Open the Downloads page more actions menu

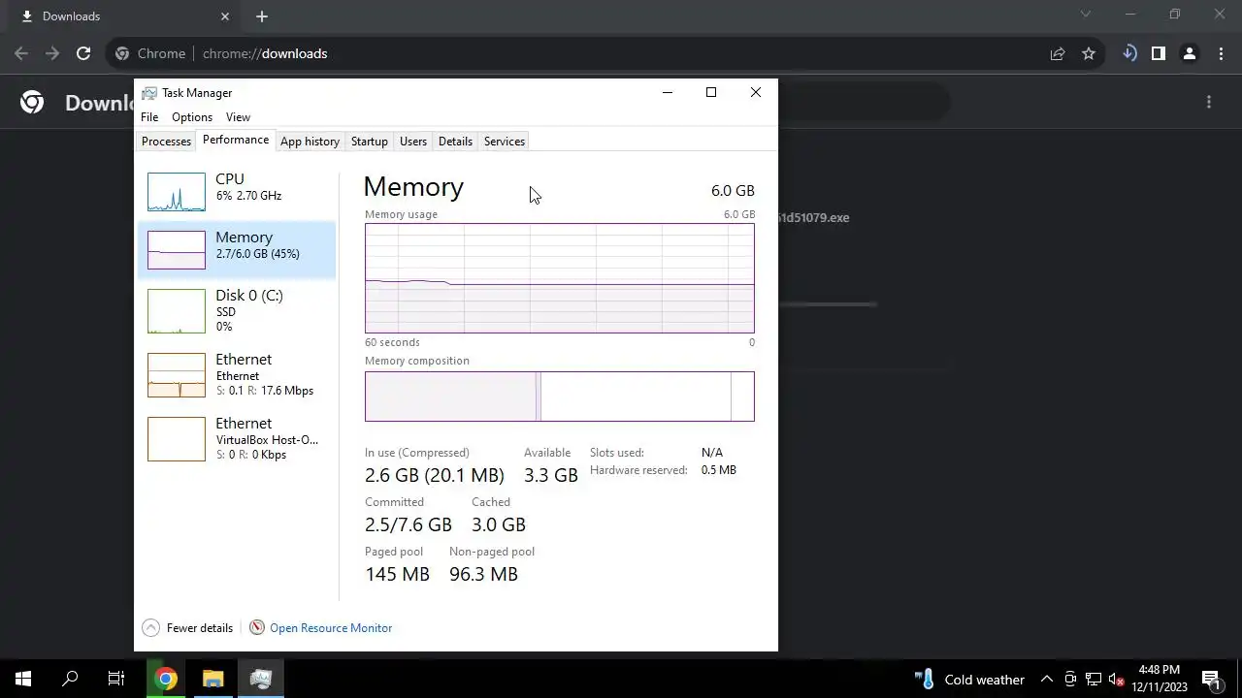1209,102
